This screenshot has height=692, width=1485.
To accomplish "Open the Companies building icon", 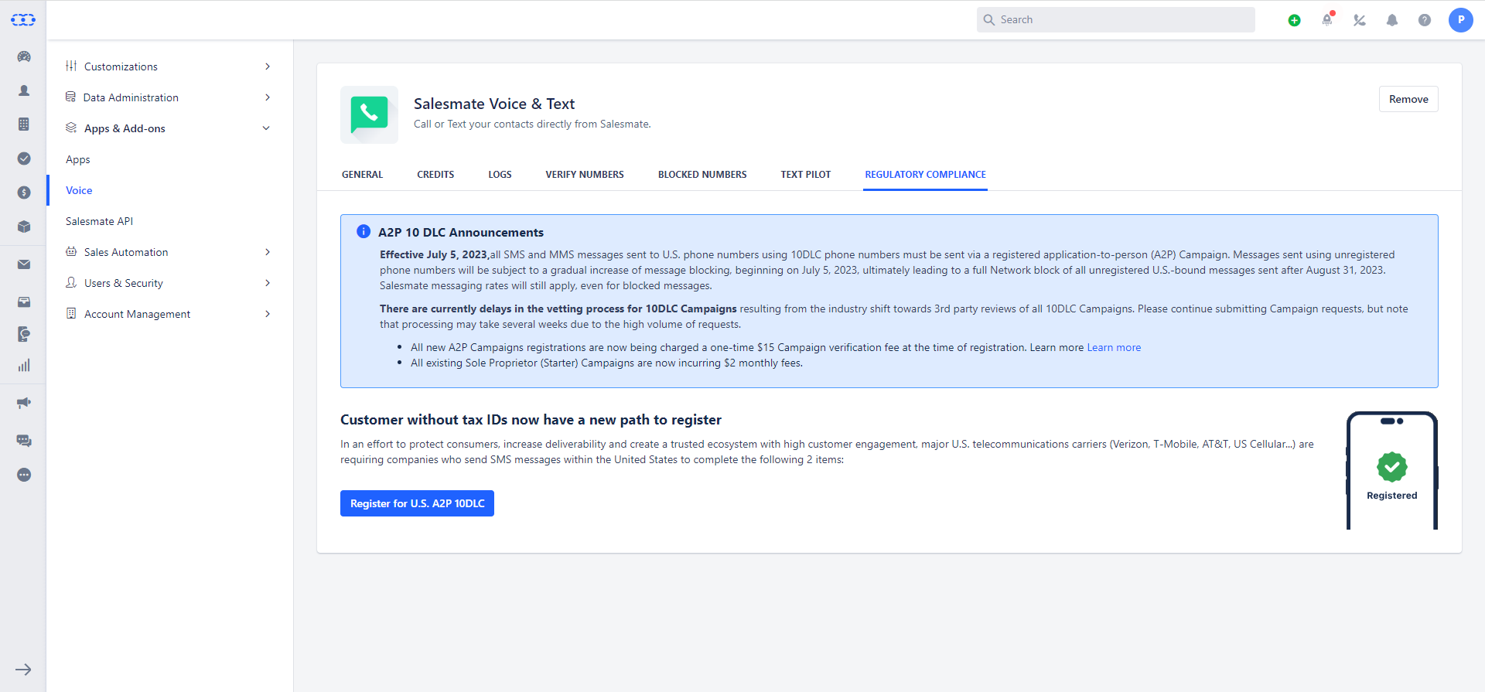I will [x=24, y=124].
